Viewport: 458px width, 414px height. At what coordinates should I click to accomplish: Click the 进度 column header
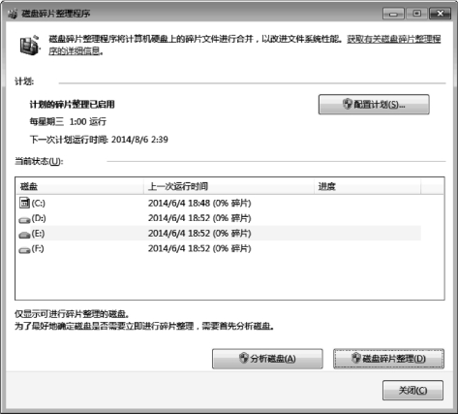point(367,186)
